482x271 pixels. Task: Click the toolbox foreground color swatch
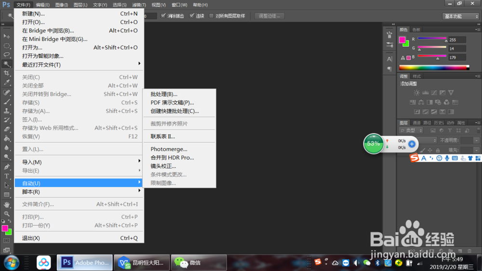[5, 228]
